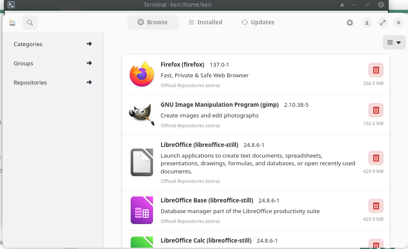Remove Firefox with its trash button
This screenshot has height=249, width=408.
coord(376,70)
